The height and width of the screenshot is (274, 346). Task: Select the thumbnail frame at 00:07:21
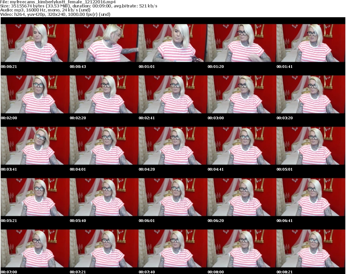click(x=104, y=249)
